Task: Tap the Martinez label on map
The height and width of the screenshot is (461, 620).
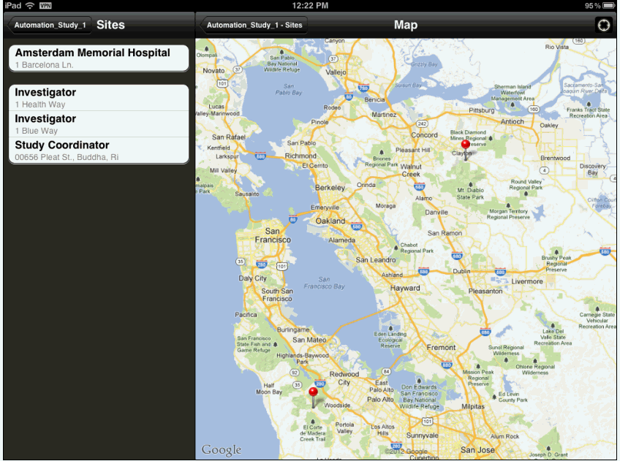Action: point(384,115)
